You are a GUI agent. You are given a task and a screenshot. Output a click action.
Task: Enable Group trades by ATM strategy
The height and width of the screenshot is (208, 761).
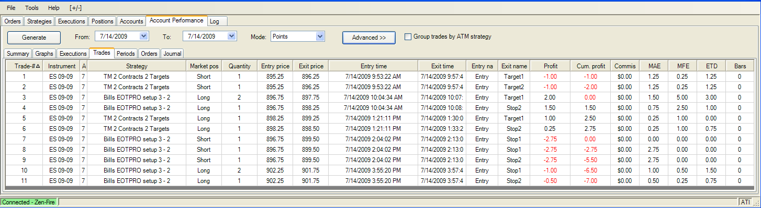coord(408,37)
